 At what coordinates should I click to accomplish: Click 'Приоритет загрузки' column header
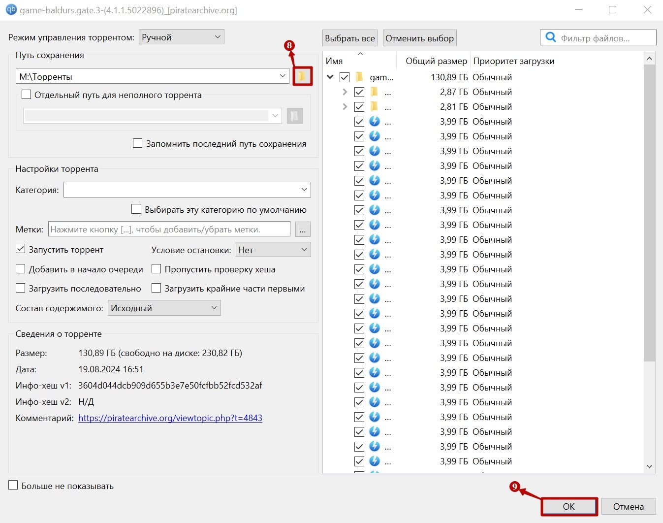pos(513,61)
